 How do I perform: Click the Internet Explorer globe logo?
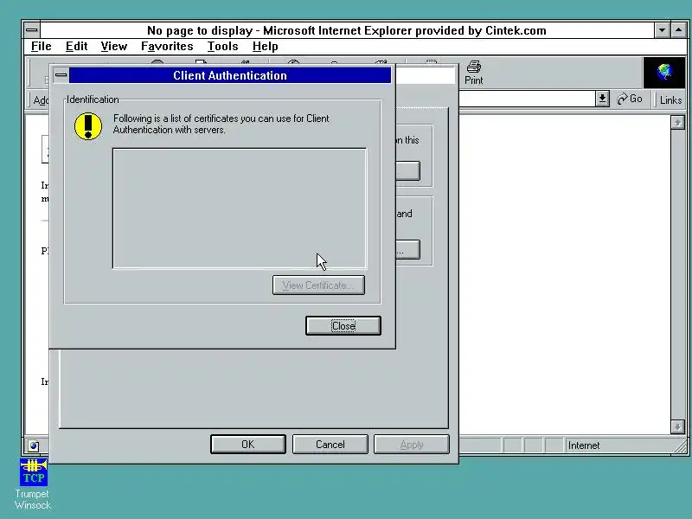[x=664, y=73]
